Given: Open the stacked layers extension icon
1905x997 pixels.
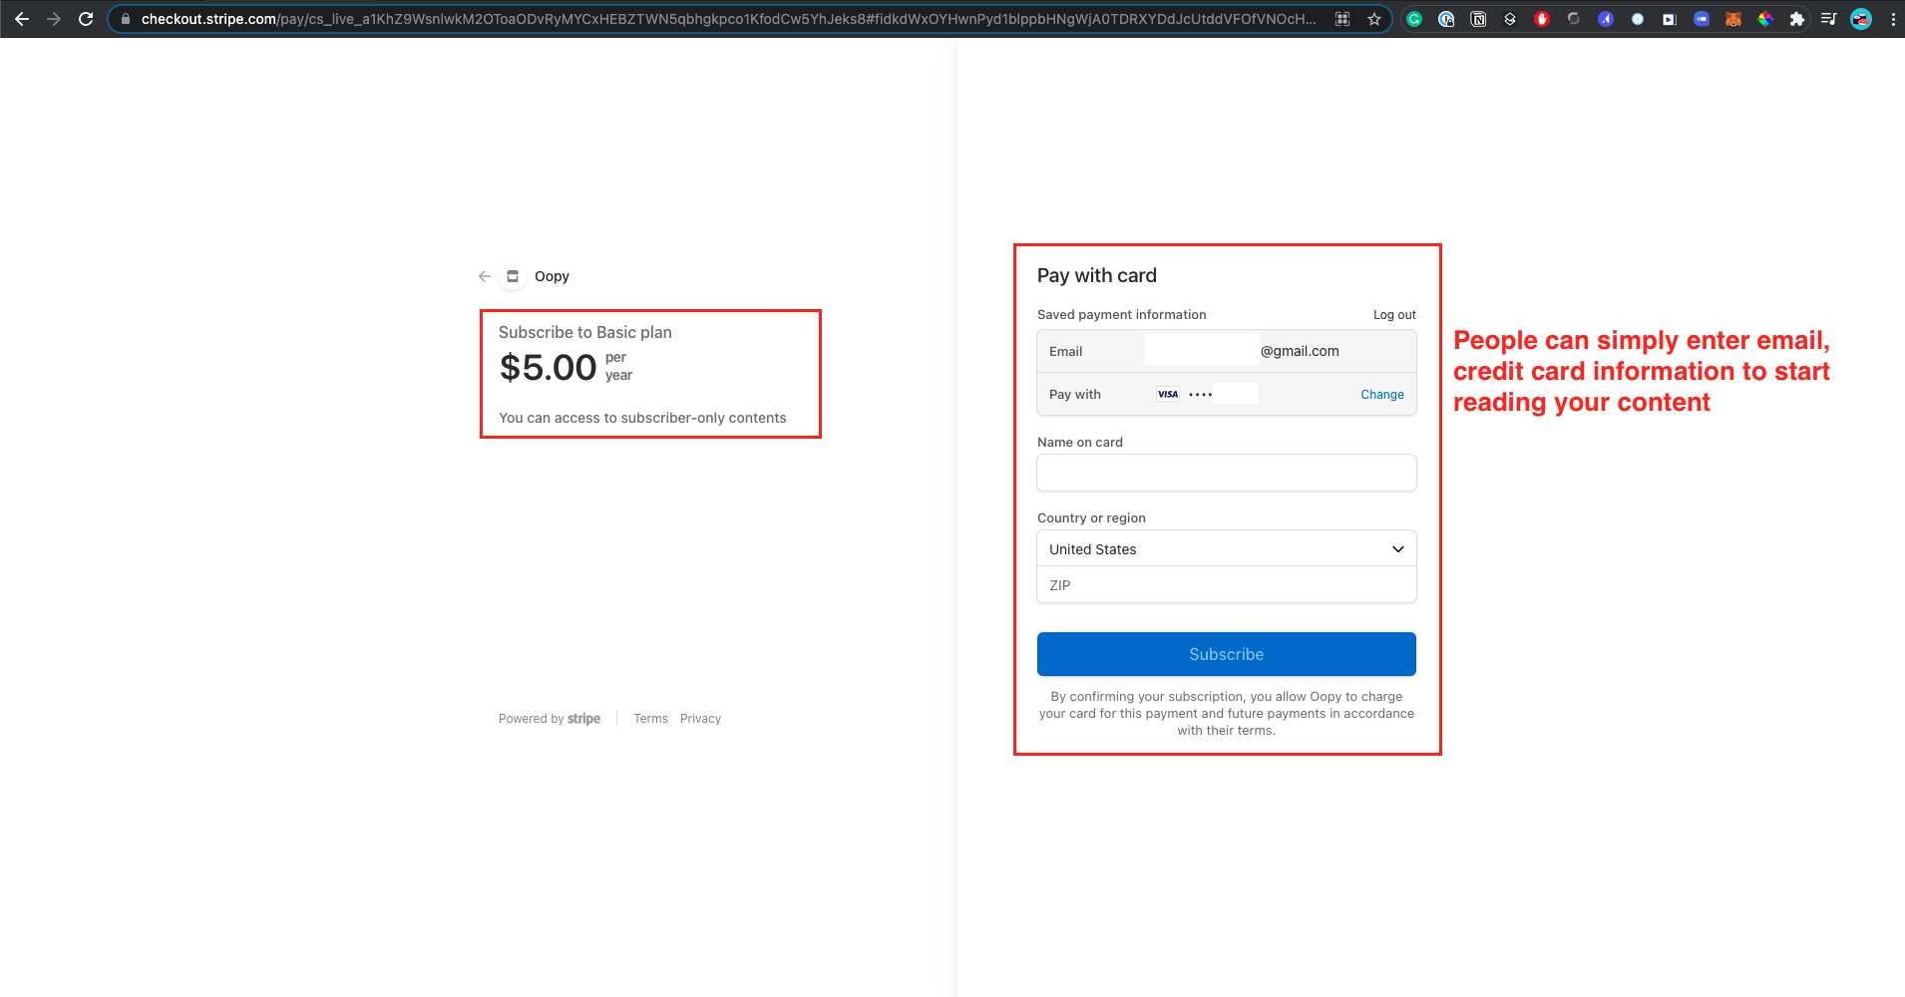Looking at the screenshot, I should [x=1510, y=19].
